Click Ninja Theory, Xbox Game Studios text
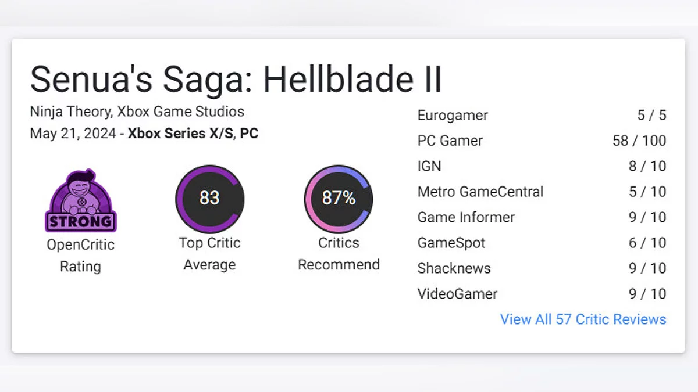This screenshot has width=698, height=392. (x=137, y=112)
